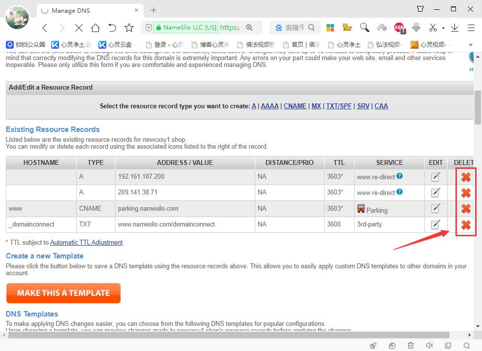The height and width of the screenshot is (351, 482).
Task: Toggle the sound icon in status bar
Action: click(429, 346)
